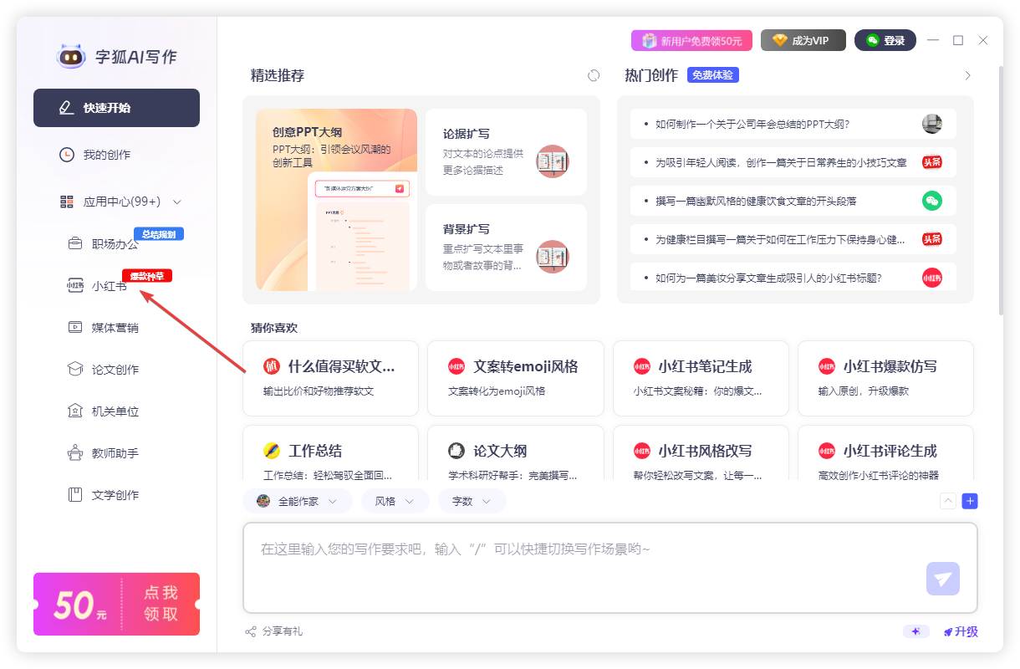This screenshot has height=669, width=1020.
Task: Click 新用户免费领50元 button
Action: click(x=691, y=40)
